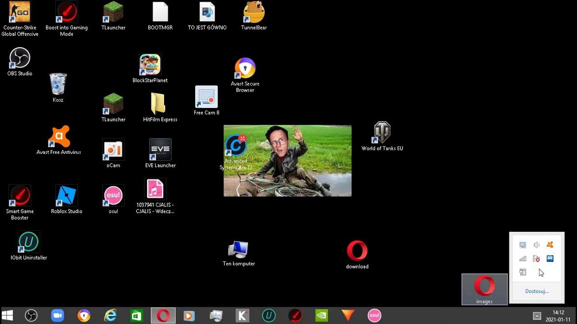
Task: Open OBS Studio desktop shortcut
Action: point(20,62)
